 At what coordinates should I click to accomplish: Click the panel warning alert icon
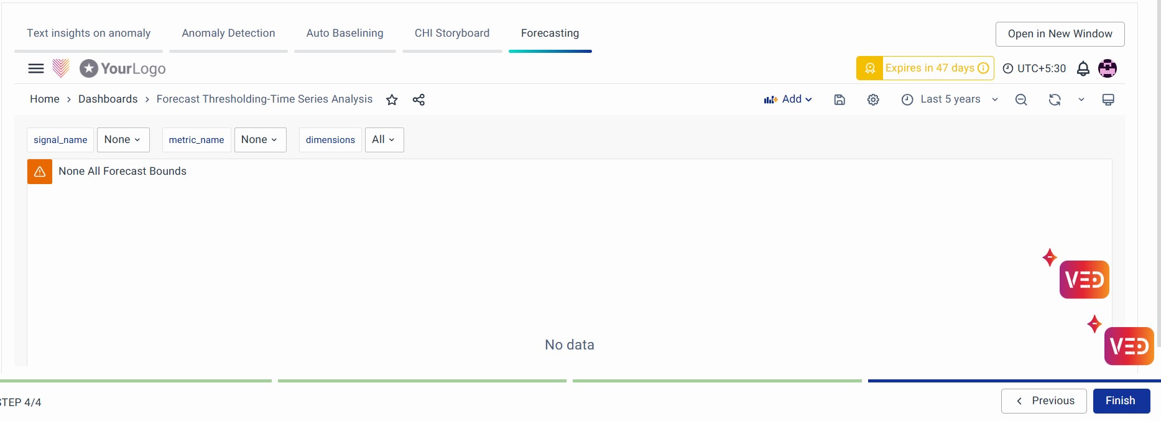[40, 172]
